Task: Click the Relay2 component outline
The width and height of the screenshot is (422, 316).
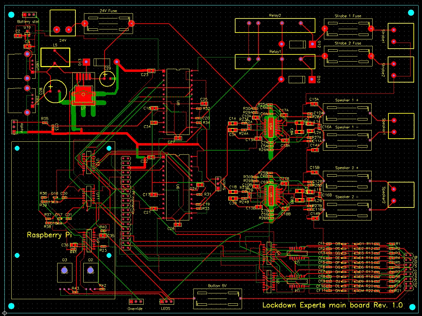Action: click(x=274, y=26)
